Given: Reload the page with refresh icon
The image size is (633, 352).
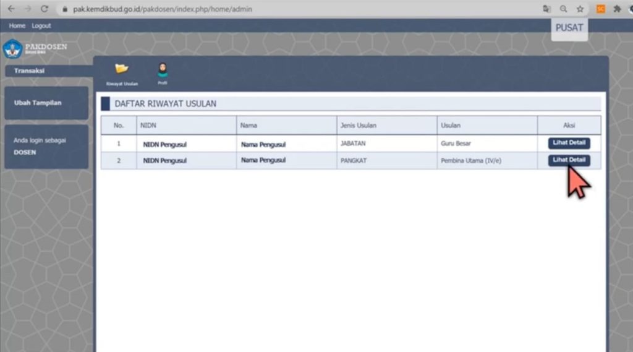Looking at the screenshot, I should click(45, 9).
